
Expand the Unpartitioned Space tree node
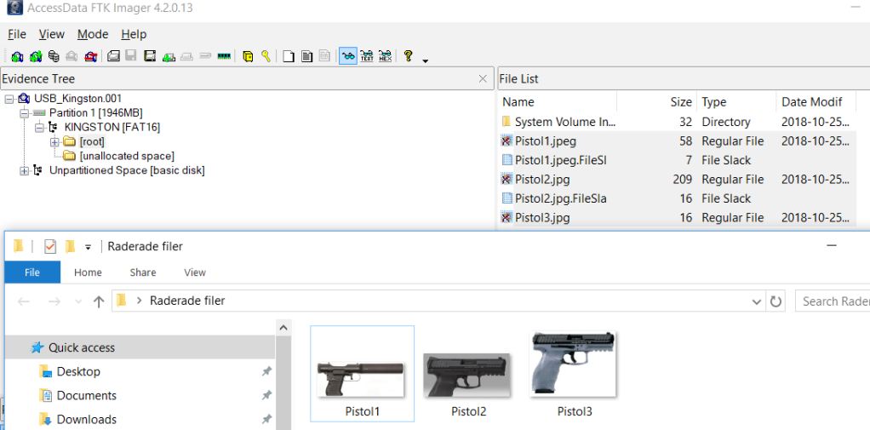click(24, 170)
